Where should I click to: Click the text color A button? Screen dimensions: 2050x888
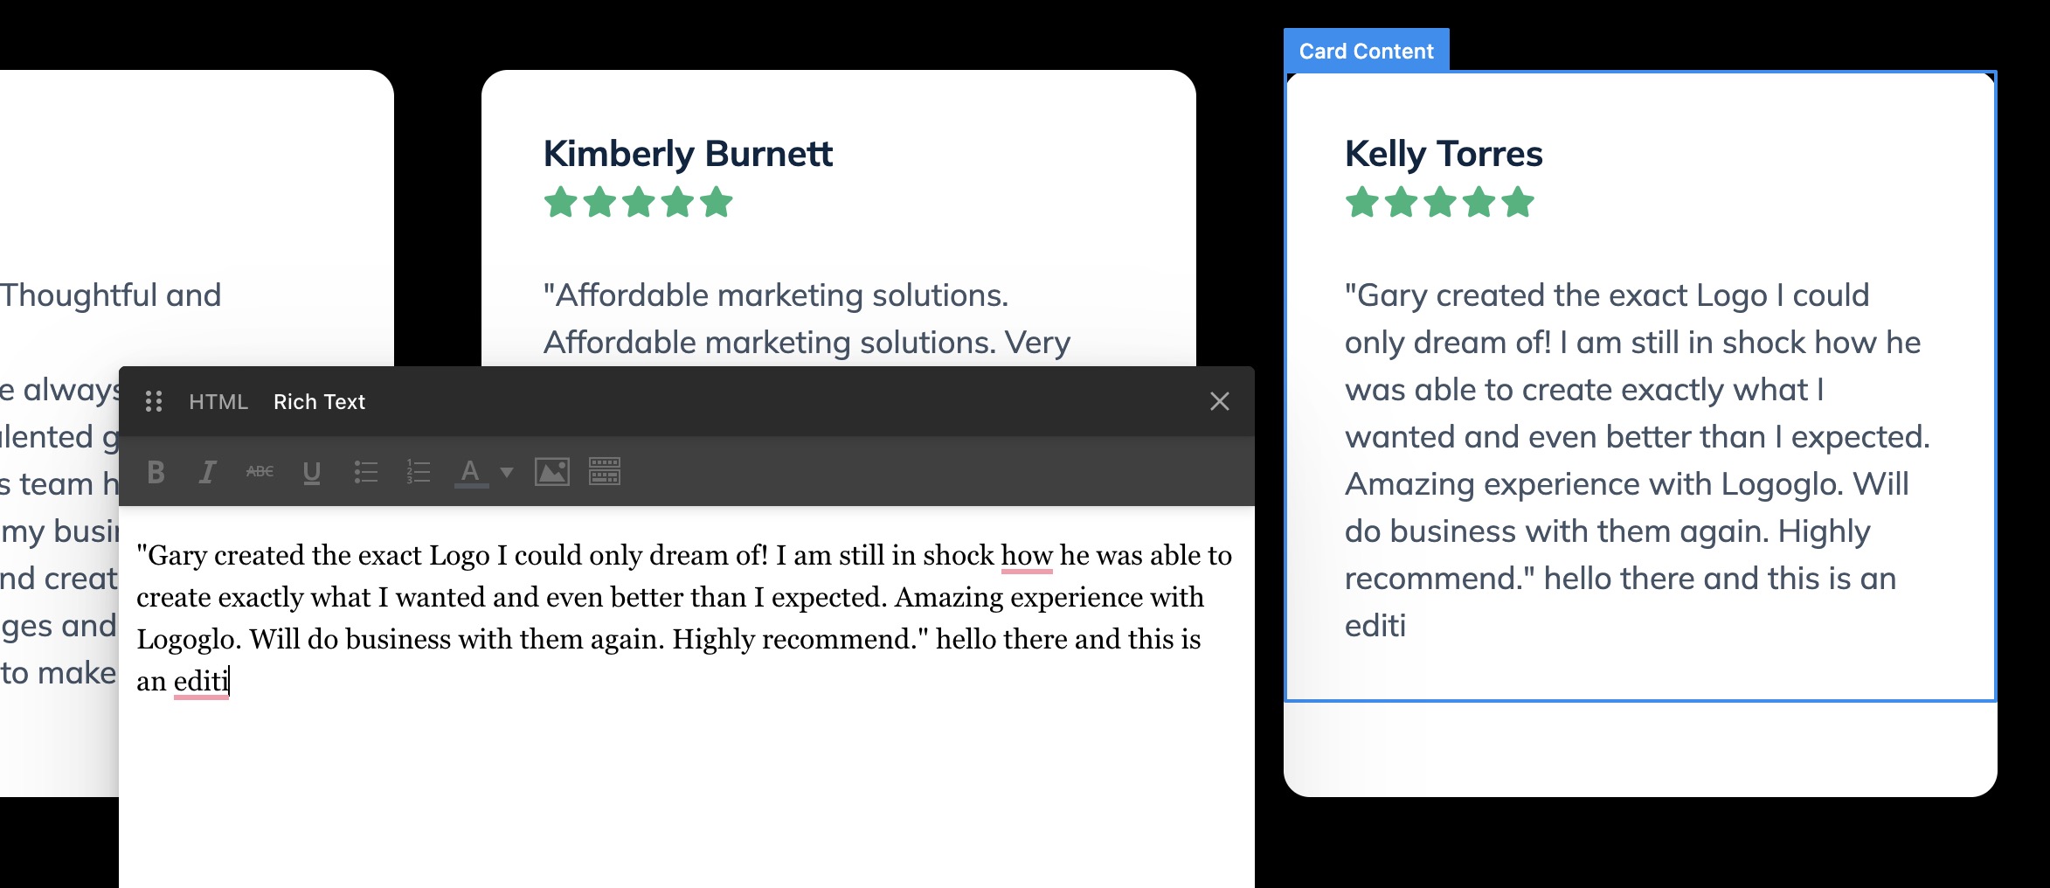click(x=470, y=473)
